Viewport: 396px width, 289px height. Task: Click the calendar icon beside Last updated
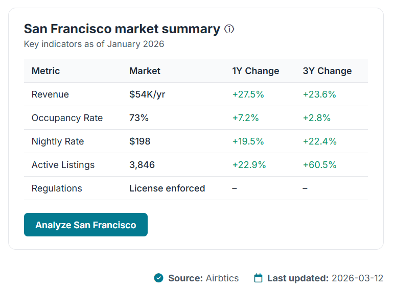259,278
